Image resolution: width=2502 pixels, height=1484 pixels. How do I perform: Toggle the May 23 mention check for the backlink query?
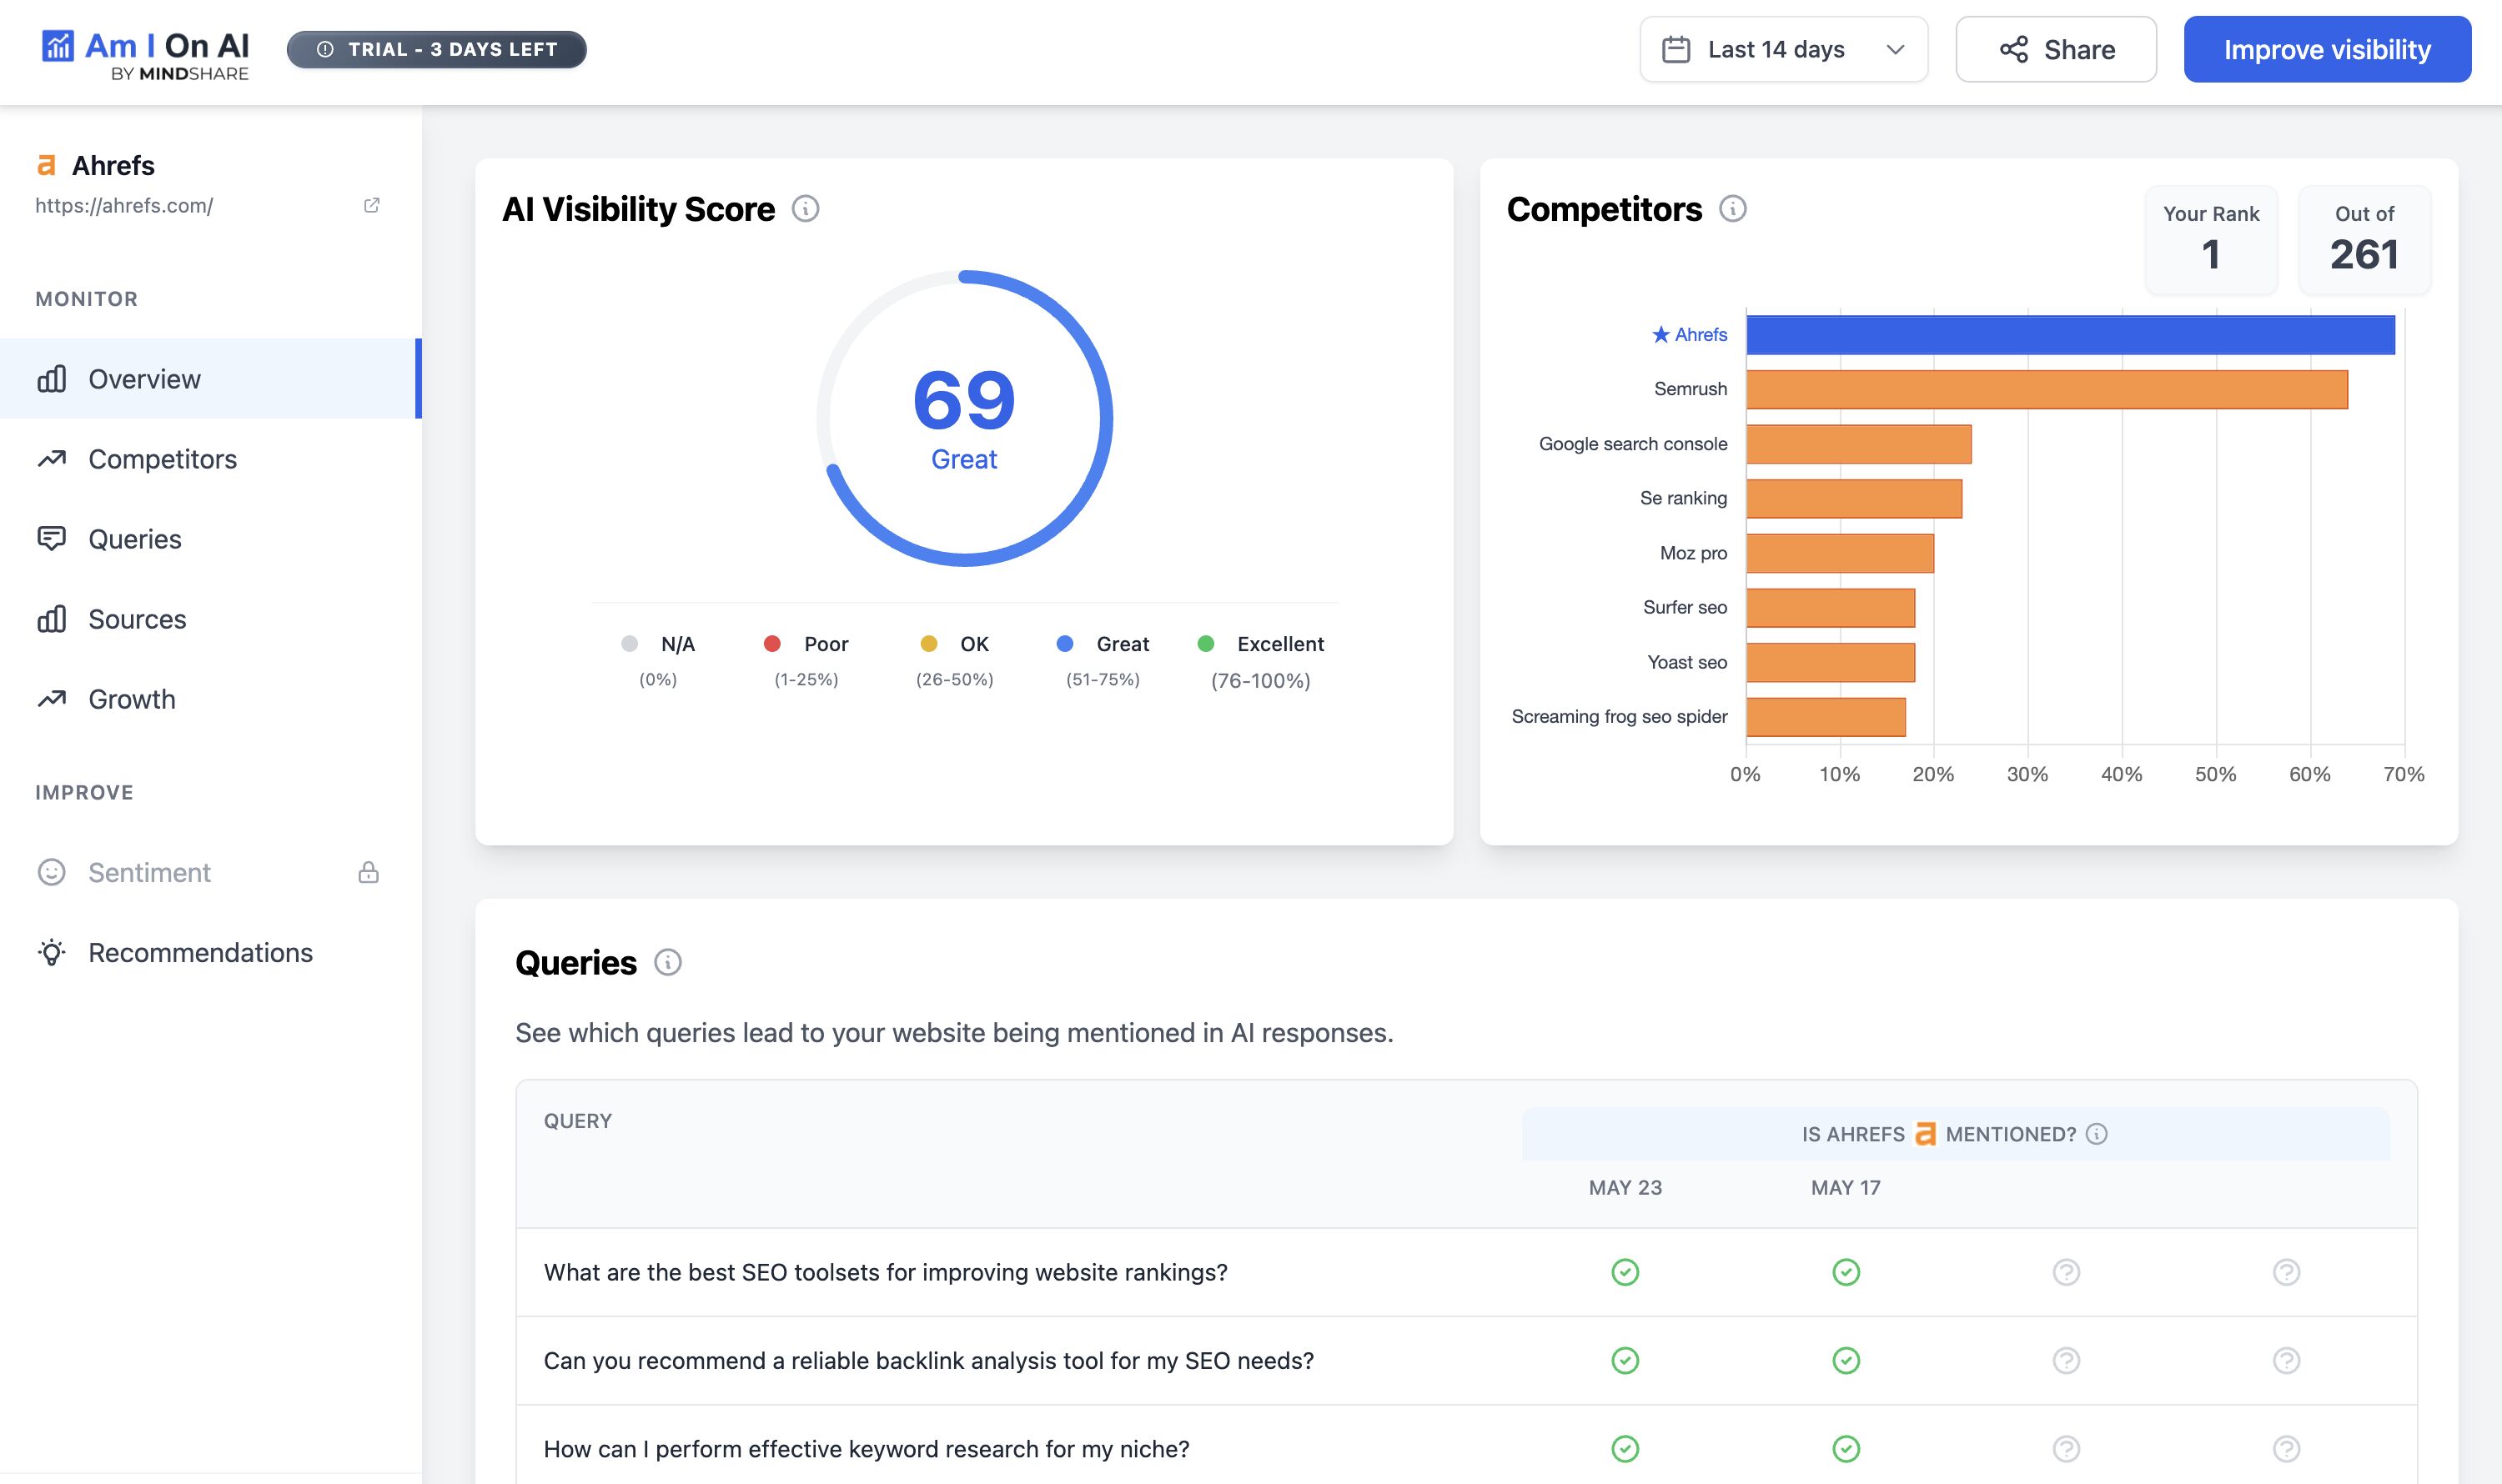click(1625, 1360)
